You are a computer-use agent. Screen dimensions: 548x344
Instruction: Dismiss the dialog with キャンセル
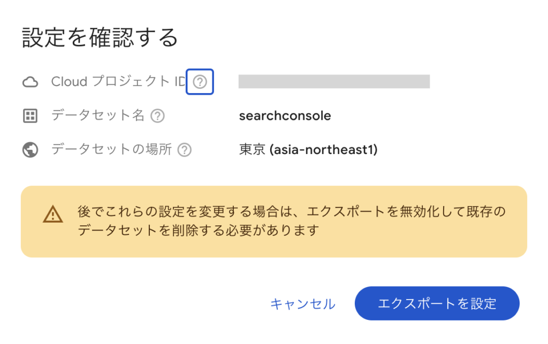click(303, 304)
